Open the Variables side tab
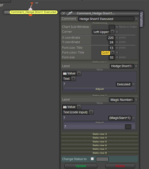 [141, 19]
